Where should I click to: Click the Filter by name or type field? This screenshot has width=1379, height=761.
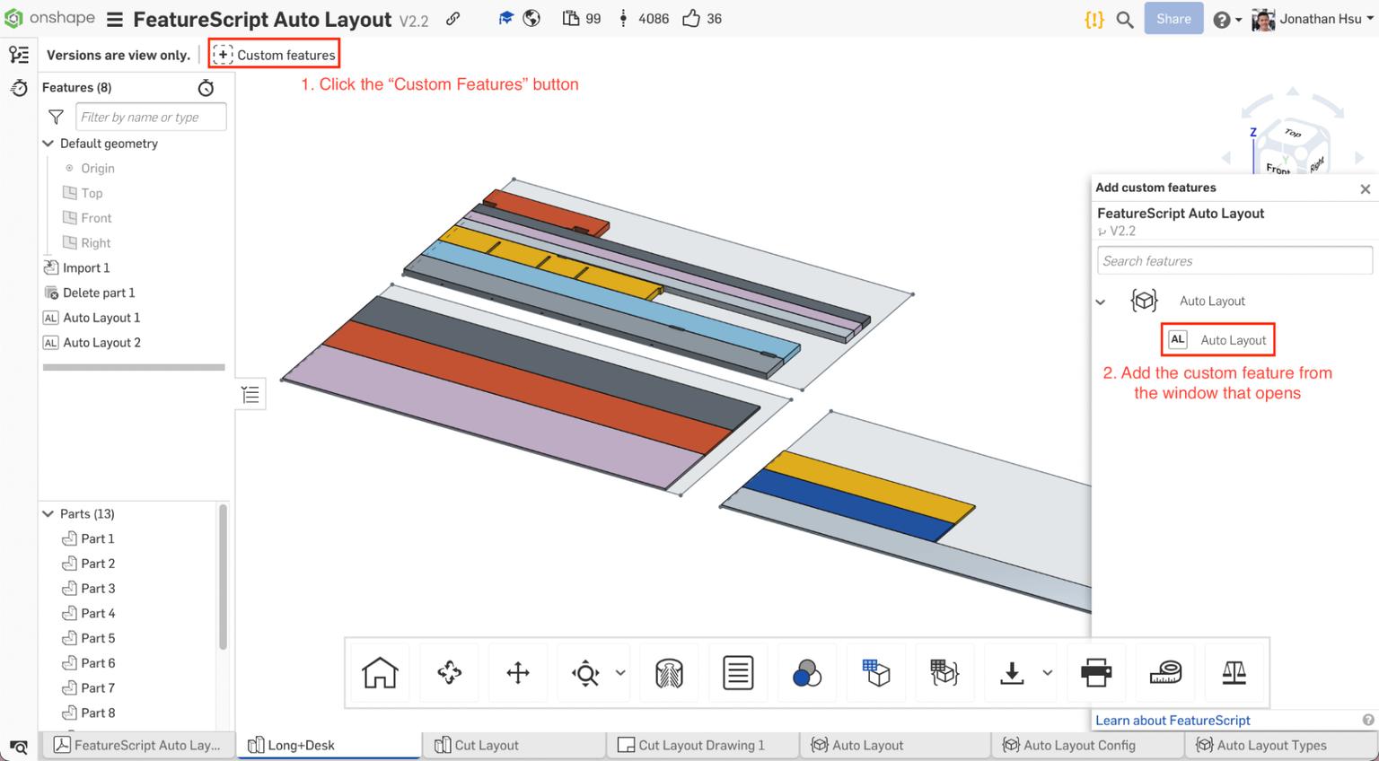tap(150, 116)
